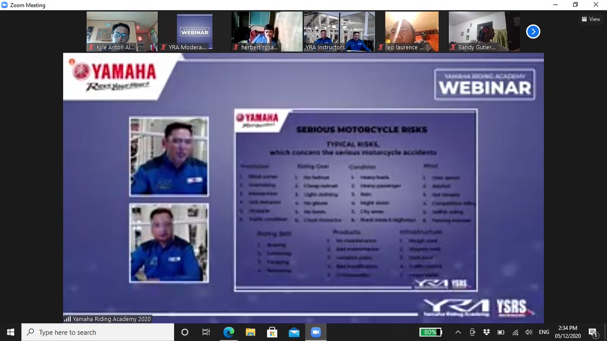
Task: Click herbert rosa's muted microphone icon
Action: point(236,47)
